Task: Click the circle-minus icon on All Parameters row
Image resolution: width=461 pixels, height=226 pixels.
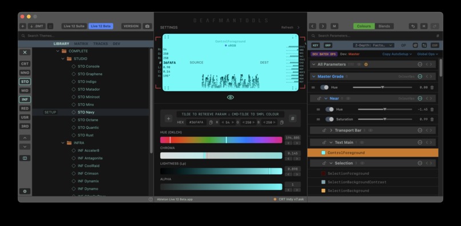Action: (x=420, y=64)
